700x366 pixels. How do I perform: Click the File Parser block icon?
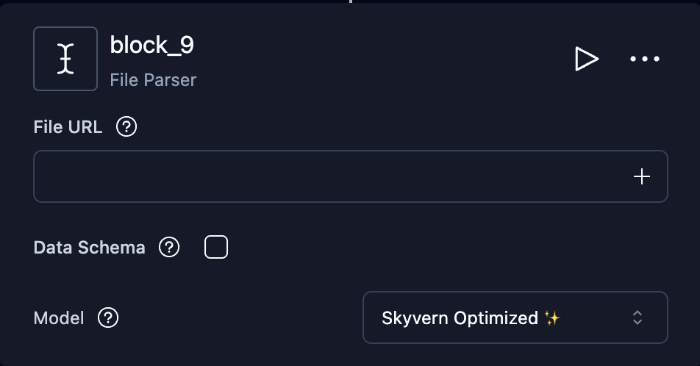pos(65,59)
